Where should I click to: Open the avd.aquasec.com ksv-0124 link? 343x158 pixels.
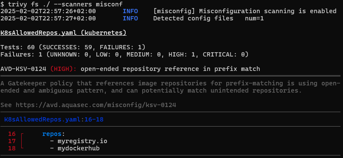[96, 105]
